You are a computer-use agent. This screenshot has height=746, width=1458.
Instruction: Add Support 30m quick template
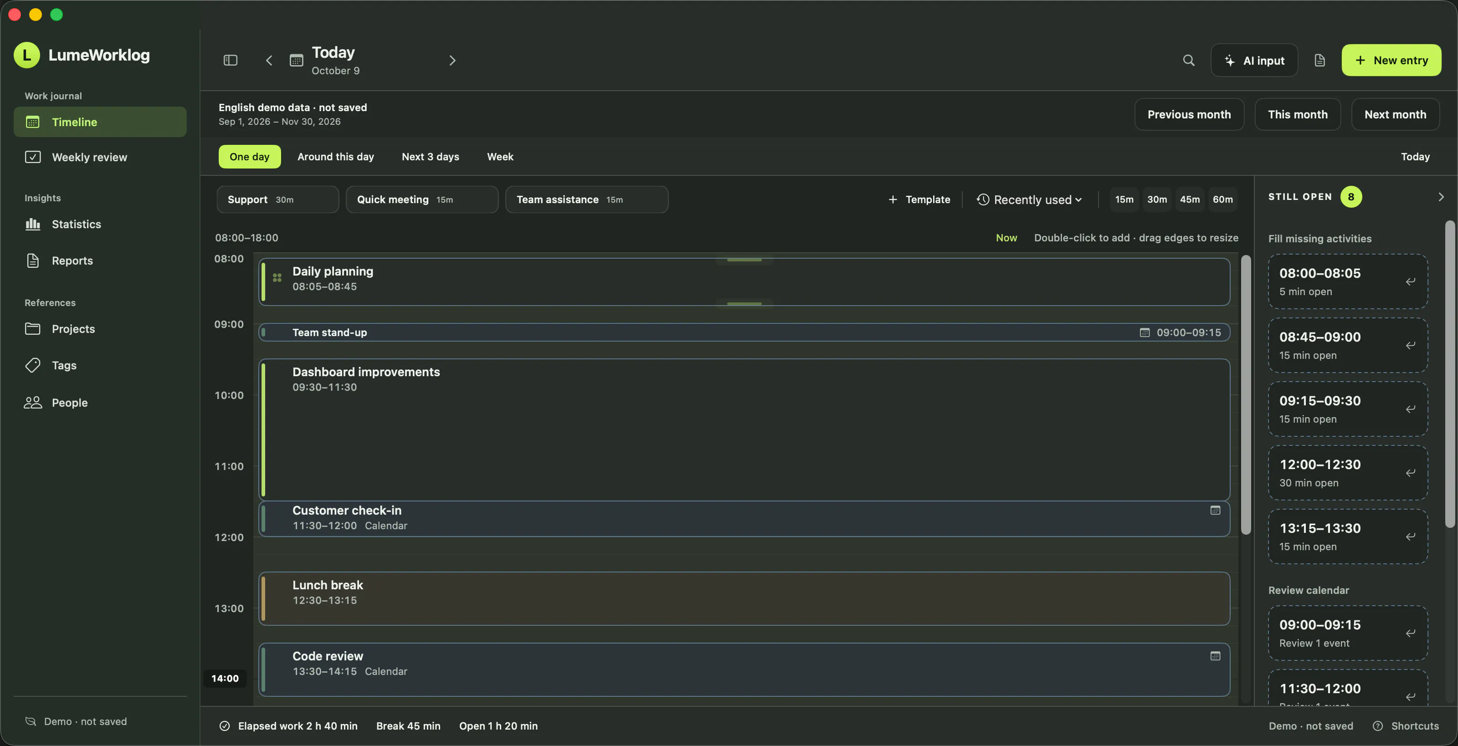click(277, 199)
